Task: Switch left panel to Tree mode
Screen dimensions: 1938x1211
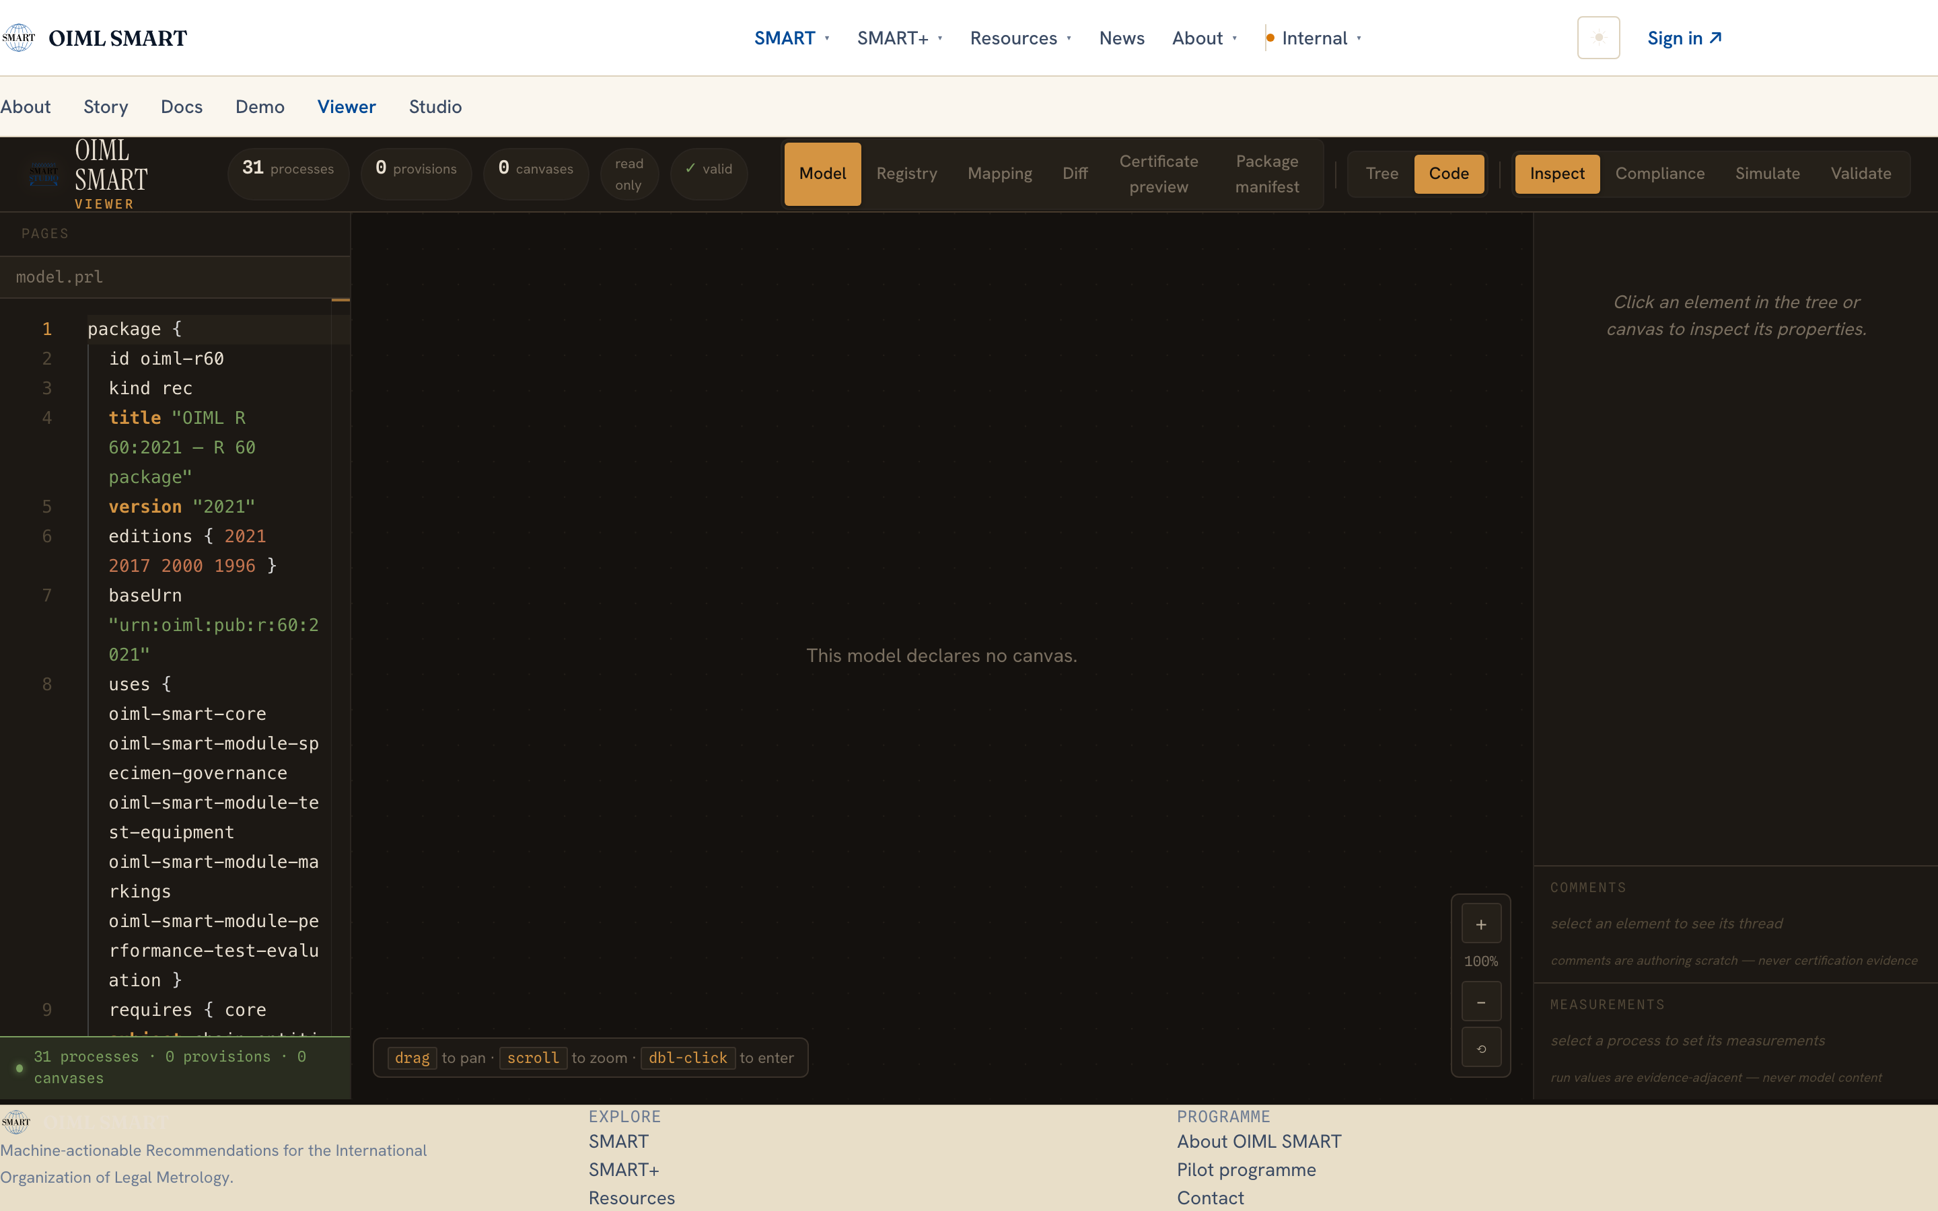Action: [1382, 174]
